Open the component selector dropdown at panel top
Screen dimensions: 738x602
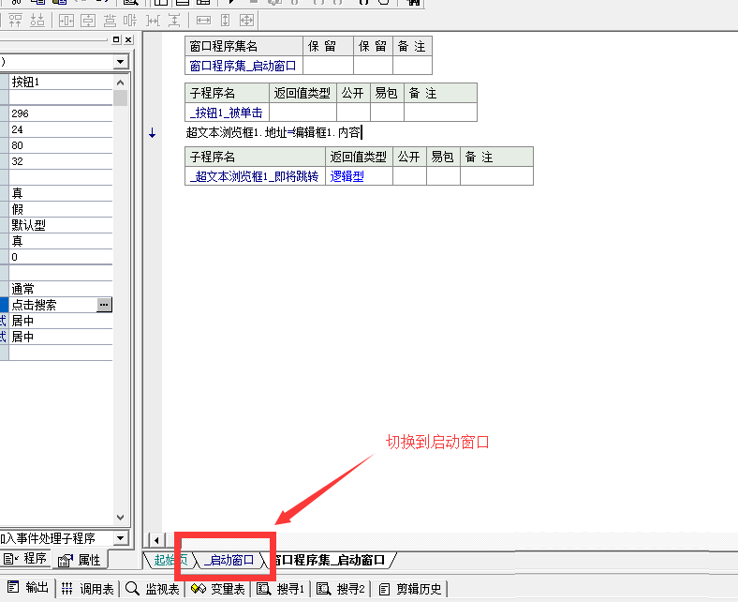[121, 62]
